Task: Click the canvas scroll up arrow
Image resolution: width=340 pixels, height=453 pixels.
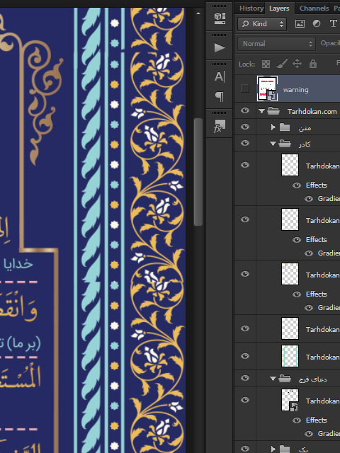Action: 198,13
